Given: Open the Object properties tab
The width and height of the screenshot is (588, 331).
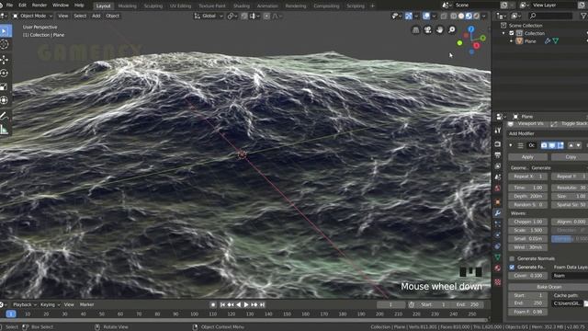Looking at the screenshot, I should tap(498, 202).
